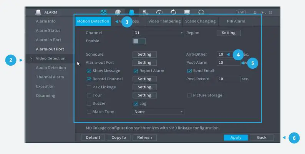Switch to the Scene Changing tab
305x154 pixels.
[201, 21]
